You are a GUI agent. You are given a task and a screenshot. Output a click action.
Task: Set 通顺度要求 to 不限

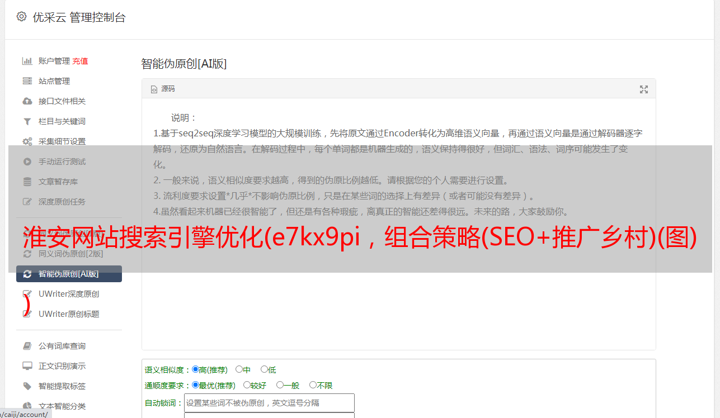pos(313,385)
